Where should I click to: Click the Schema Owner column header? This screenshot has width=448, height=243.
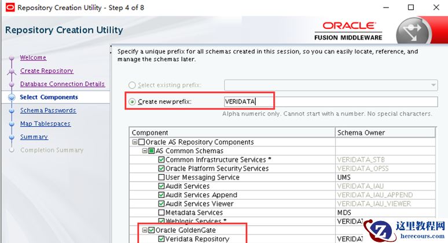[385, 132]
